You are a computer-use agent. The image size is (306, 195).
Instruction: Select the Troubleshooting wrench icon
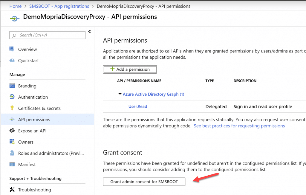click(12, 190)
